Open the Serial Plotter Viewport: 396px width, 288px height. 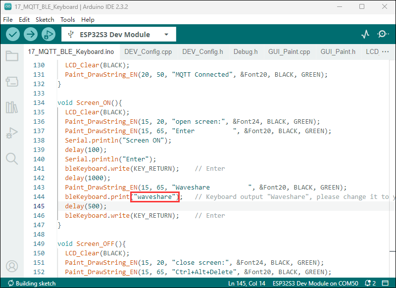click(365, 34)
